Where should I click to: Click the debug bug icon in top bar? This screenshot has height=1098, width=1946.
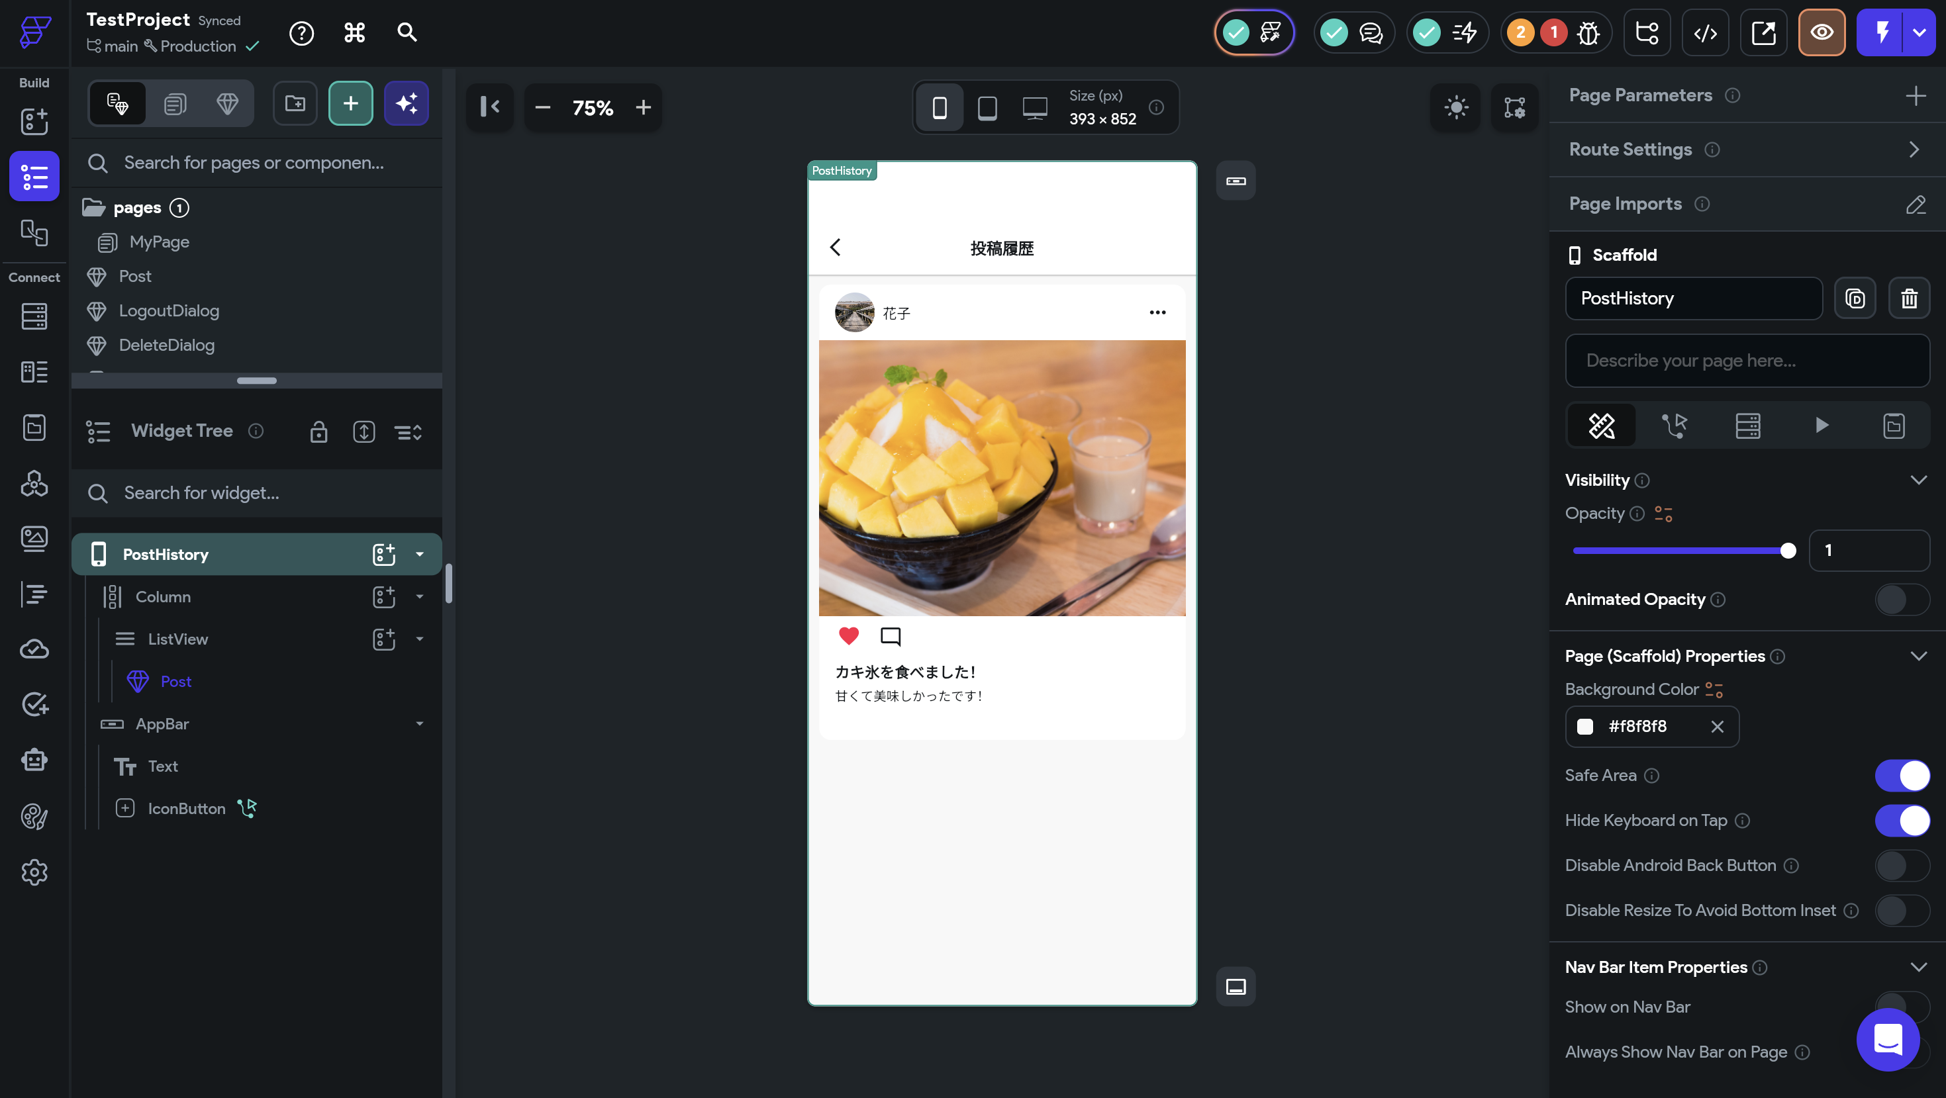point(1588,32)
